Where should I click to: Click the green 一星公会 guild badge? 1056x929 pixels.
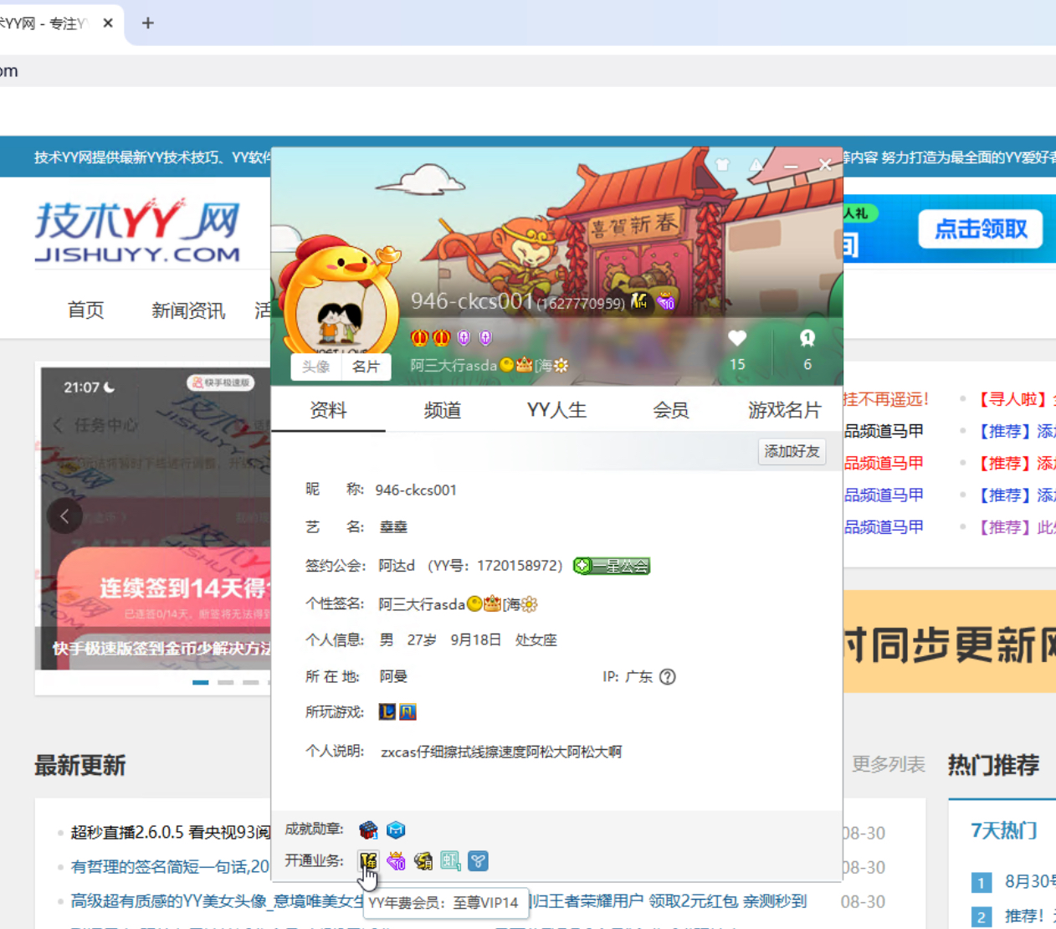[612, 567]
